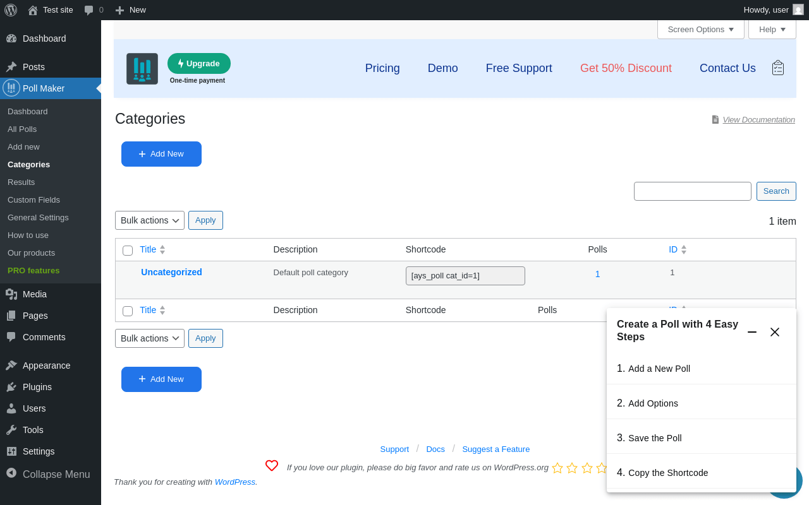
Task: Open the Suggest a Feature link
Action: (x=496, y=449)
